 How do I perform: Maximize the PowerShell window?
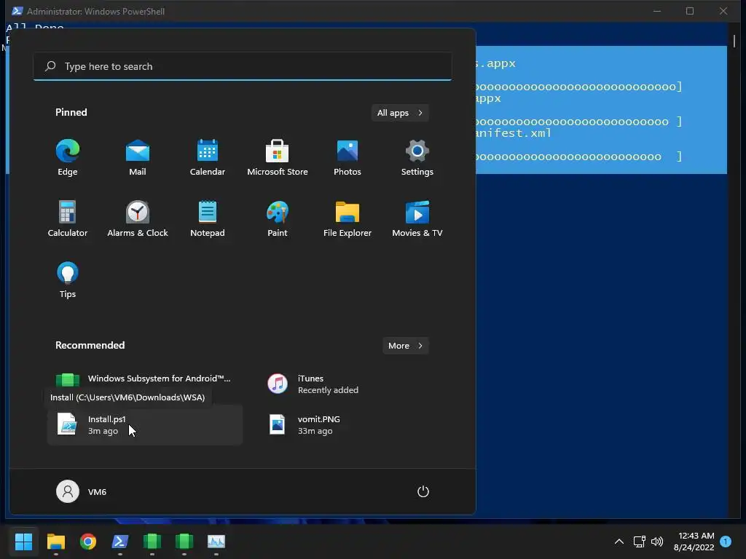690,11
